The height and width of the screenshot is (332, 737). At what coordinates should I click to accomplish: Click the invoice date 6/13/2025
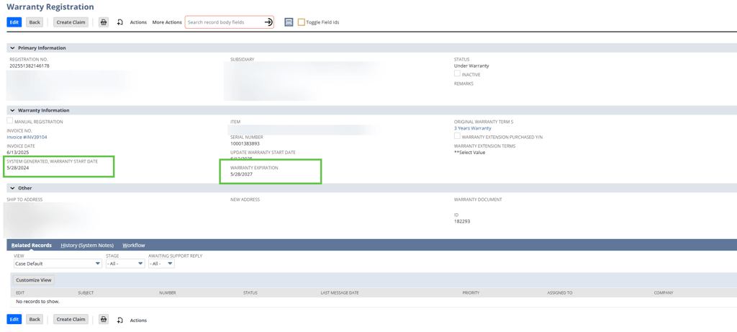[18, 153]
